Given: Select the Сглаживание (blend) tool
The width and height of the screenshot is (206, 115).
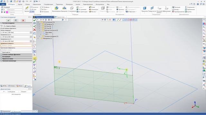Looking at the screenshot, I should (x=72, y=9).
